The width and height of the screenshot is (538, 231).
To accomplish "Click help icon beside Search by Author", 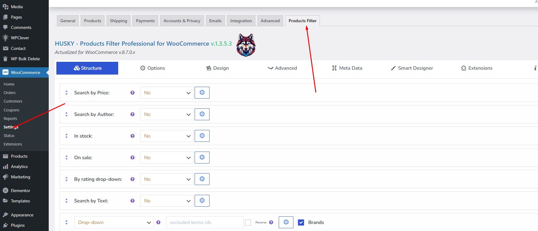I will click(133, 114).
